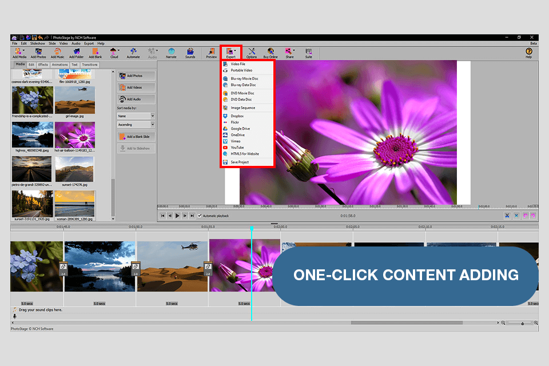
Task: Open the Options tool icon
Action: tap(252, 53)
